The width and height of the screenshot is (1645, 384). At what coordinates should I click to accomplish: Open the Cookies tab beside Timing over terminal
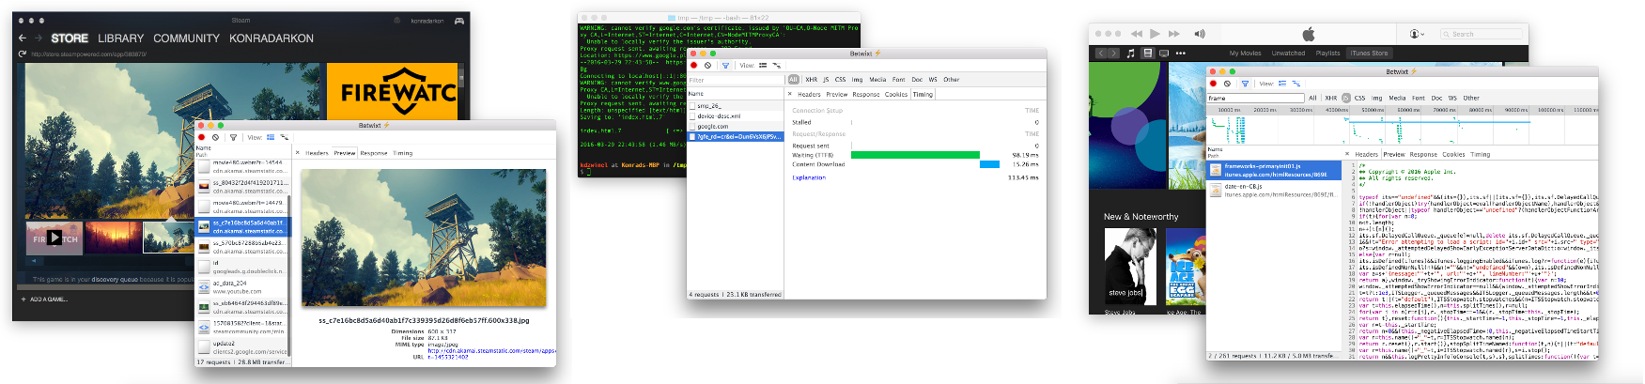point(896,94)
